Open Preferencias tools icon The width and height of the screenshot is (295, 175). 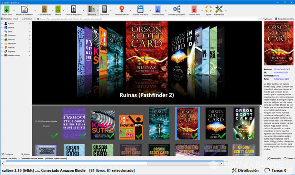[x=219, y=9]
